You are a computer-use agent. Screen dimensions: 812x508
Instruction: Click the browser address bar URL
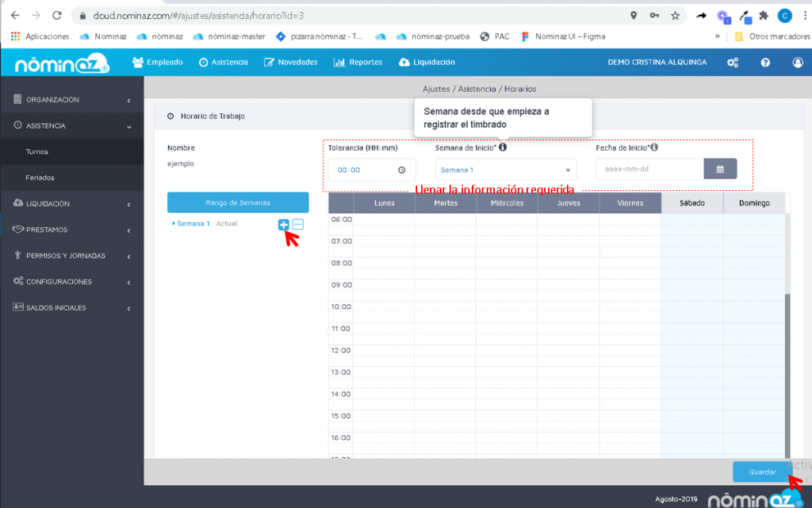pos(199,16)
